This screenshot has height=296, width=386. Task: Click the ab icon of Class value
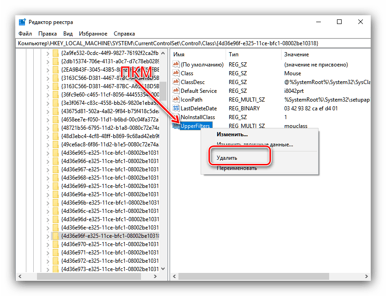point(176,73)
